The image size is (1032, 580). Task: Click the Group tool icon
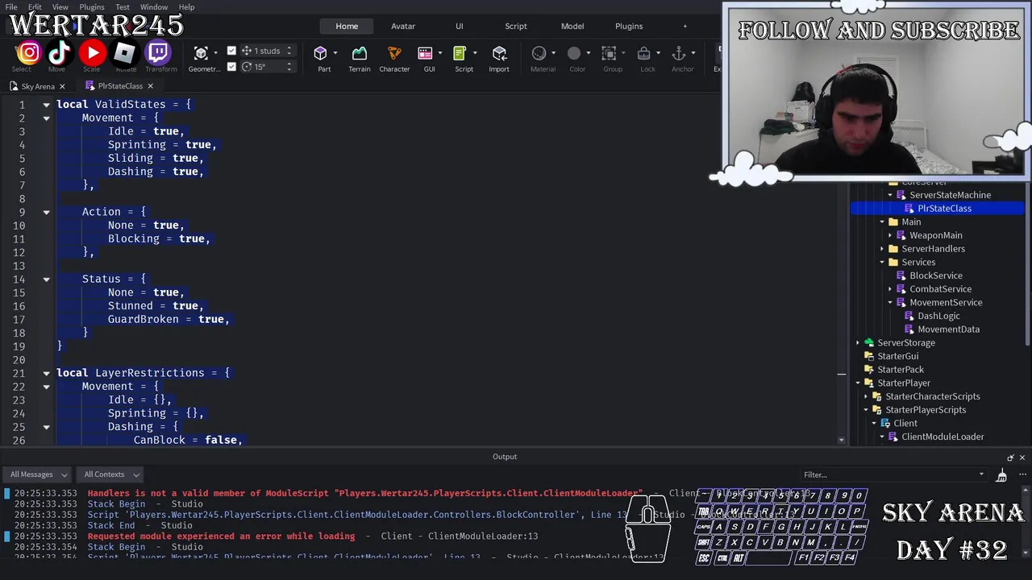pos(610,53)
